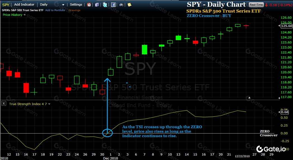Open the yellow sticky note icon
The image size is (293, 160).
pos(130,5)
